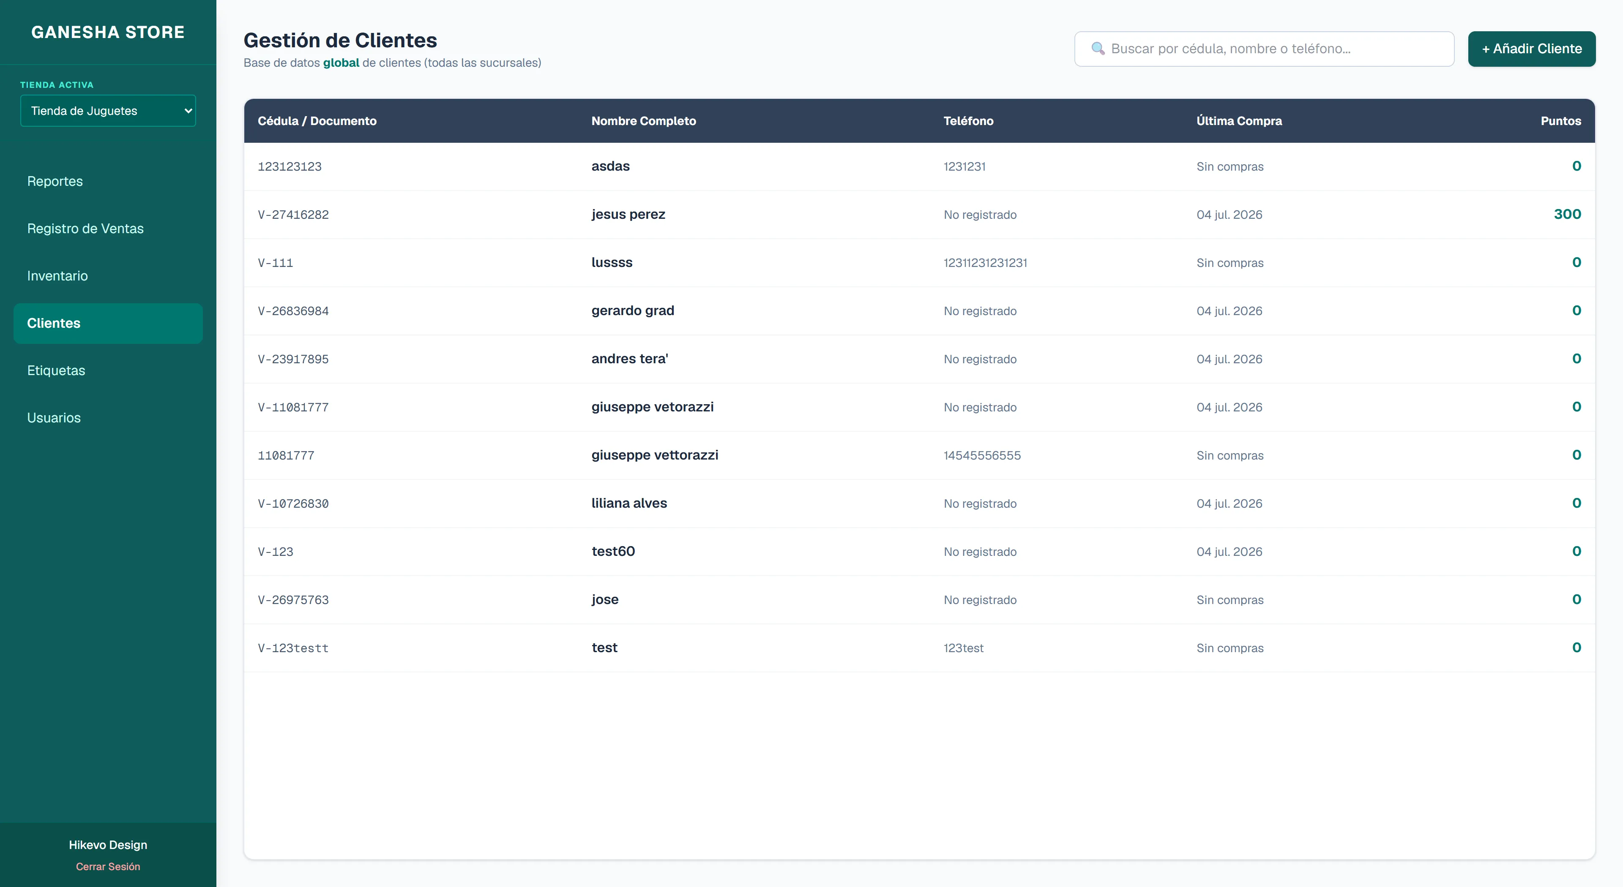Open the Tienda de Juguetes store dropdown

click(108, 111)
